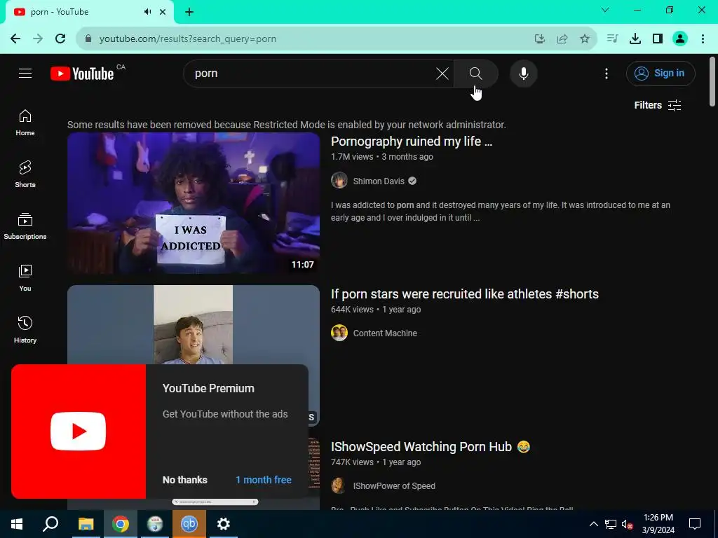
Task: Open the notification center
Action: point(695,524)
